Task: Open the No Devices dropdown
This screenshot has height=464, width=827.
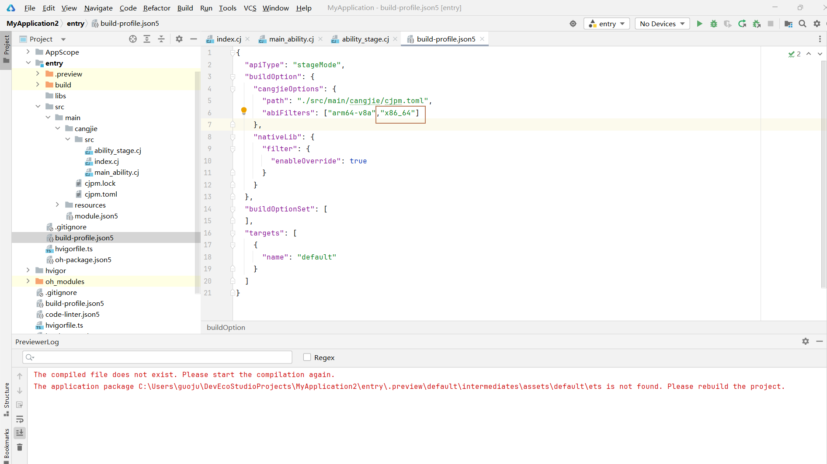Action: tap(662, 24)
